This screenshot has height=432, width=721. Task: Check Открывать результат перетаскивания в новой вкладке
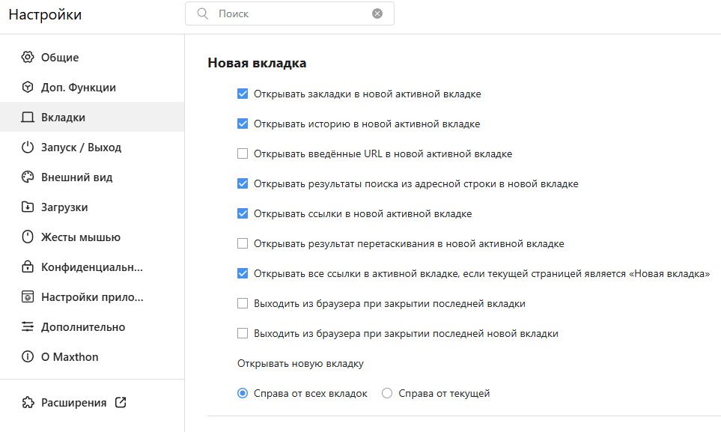click(x=243, y=244)
